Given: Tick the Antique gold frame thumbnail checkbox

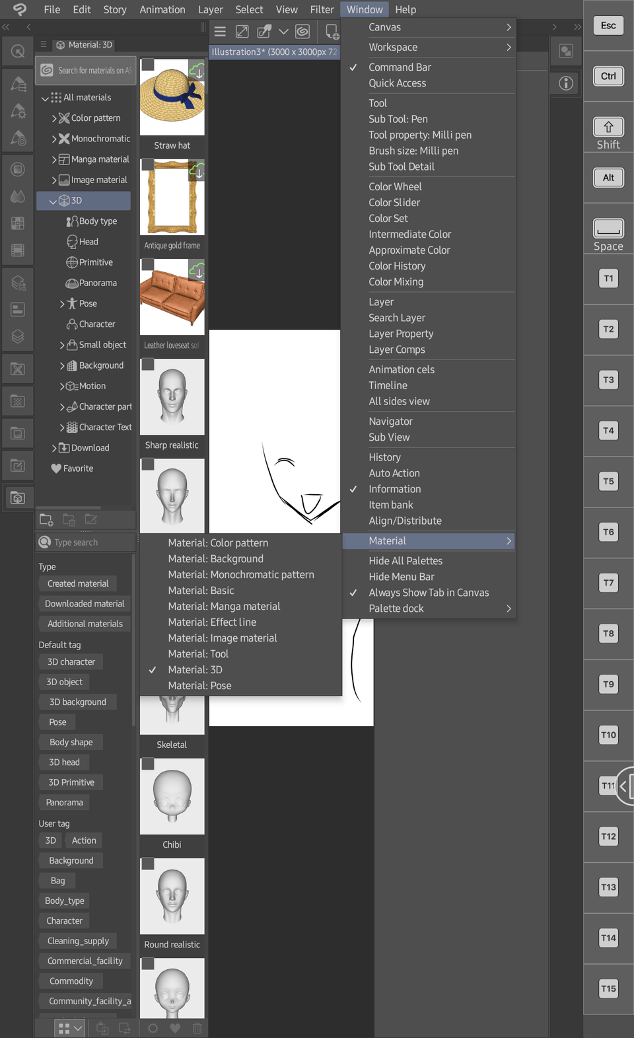Looking at the screenshot, I should 148,165.
